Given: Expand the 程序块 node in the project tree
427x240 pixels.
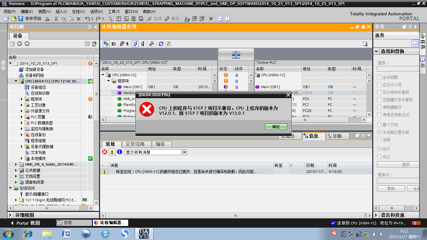Looking at the screenshot, I should point(22,99).
